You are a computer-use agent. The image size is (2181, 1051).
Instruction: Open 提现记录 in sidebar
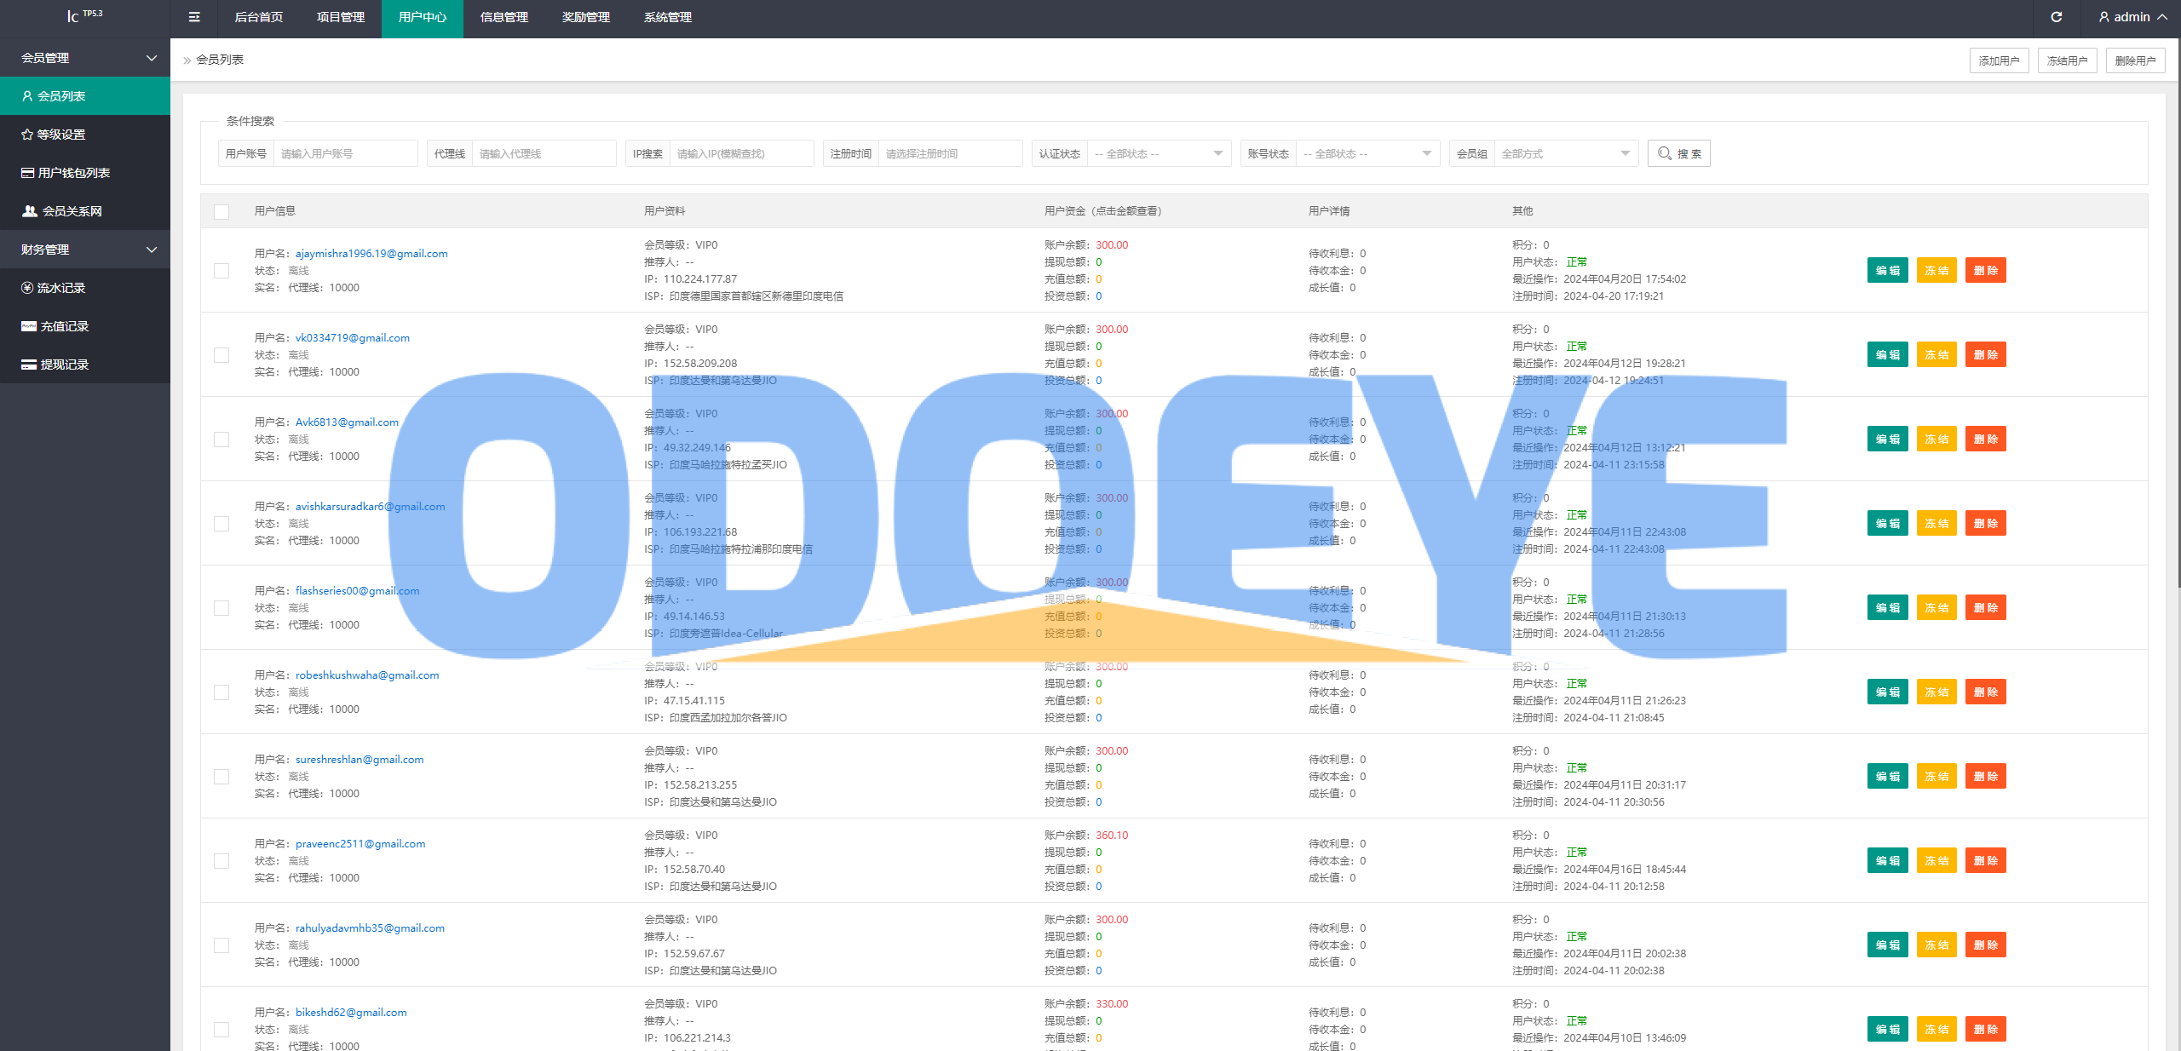click(x=85, y=365)
